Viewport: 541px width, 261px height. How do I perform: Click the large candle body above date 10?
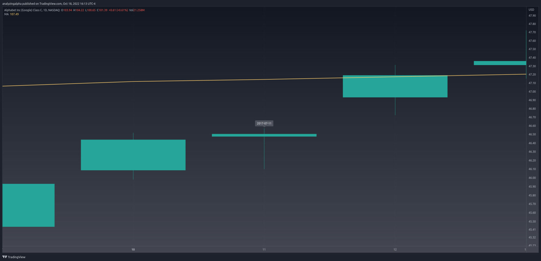pyautogui.click(x=133, y=155)
